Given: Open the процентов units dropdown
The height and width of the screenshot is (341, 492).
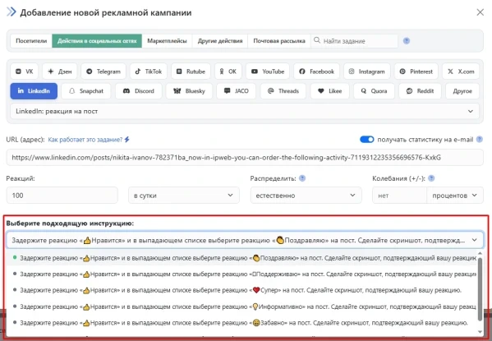Looking at the screenshot, I should (x=455, y=196).
